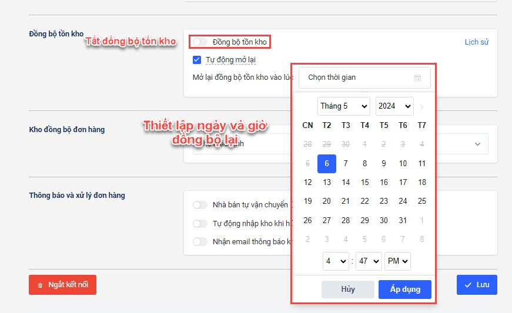Select day 14 in calendar
The height and width of the screenshot is (313, 512).
coord(346,183)
